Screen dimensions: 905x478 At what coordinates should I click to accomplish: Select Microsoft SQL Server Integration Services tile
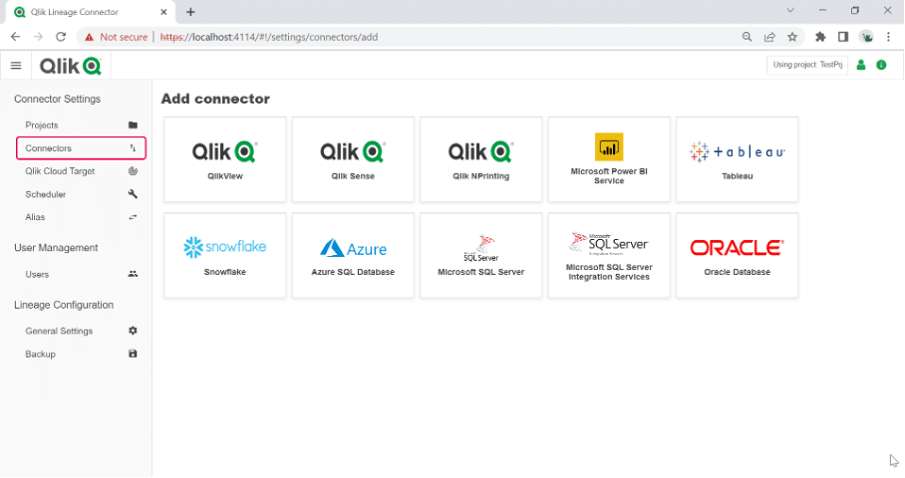click(609, 256)
